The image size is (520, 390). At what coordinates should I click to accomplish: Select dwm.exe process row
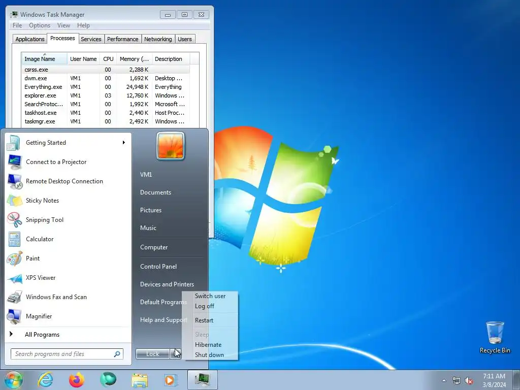(x=106, y=78)
